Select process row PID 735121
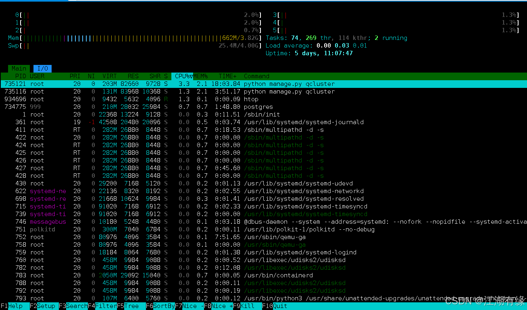 pyautogui.click(x=263, y=84)
